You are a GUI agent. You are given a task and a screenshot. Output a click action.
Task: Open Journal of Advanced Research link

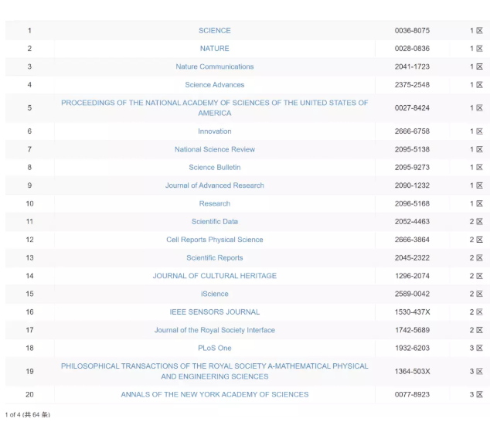215,185
